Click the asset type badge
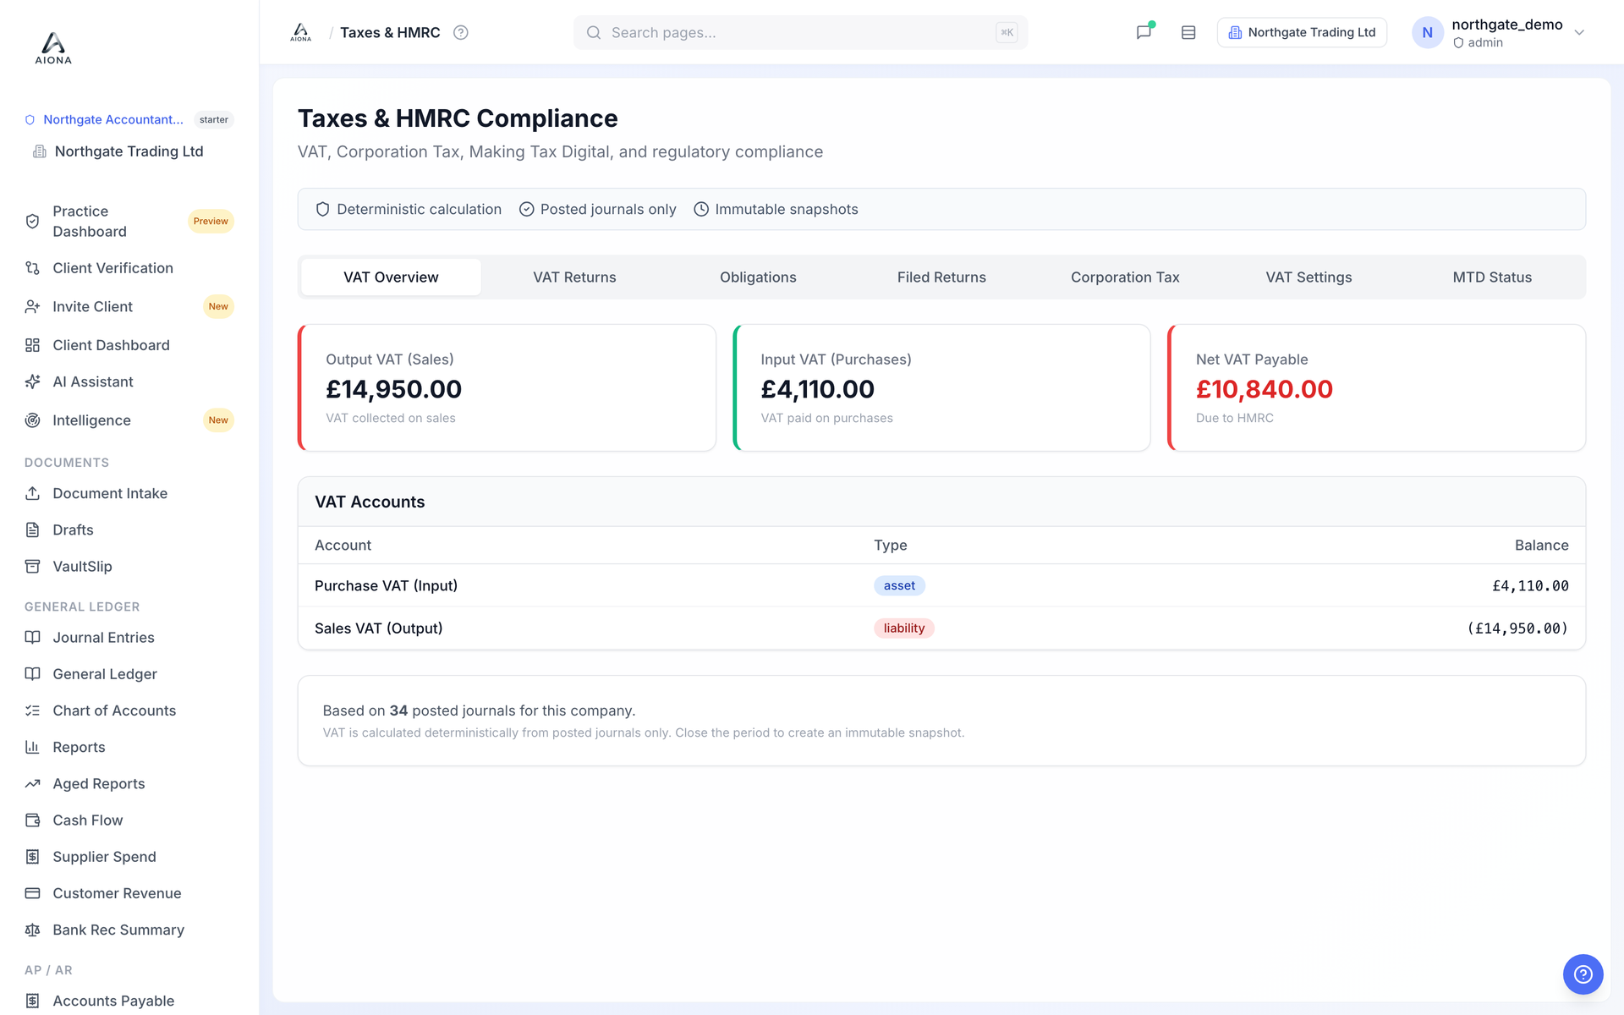 click(899, 585)
